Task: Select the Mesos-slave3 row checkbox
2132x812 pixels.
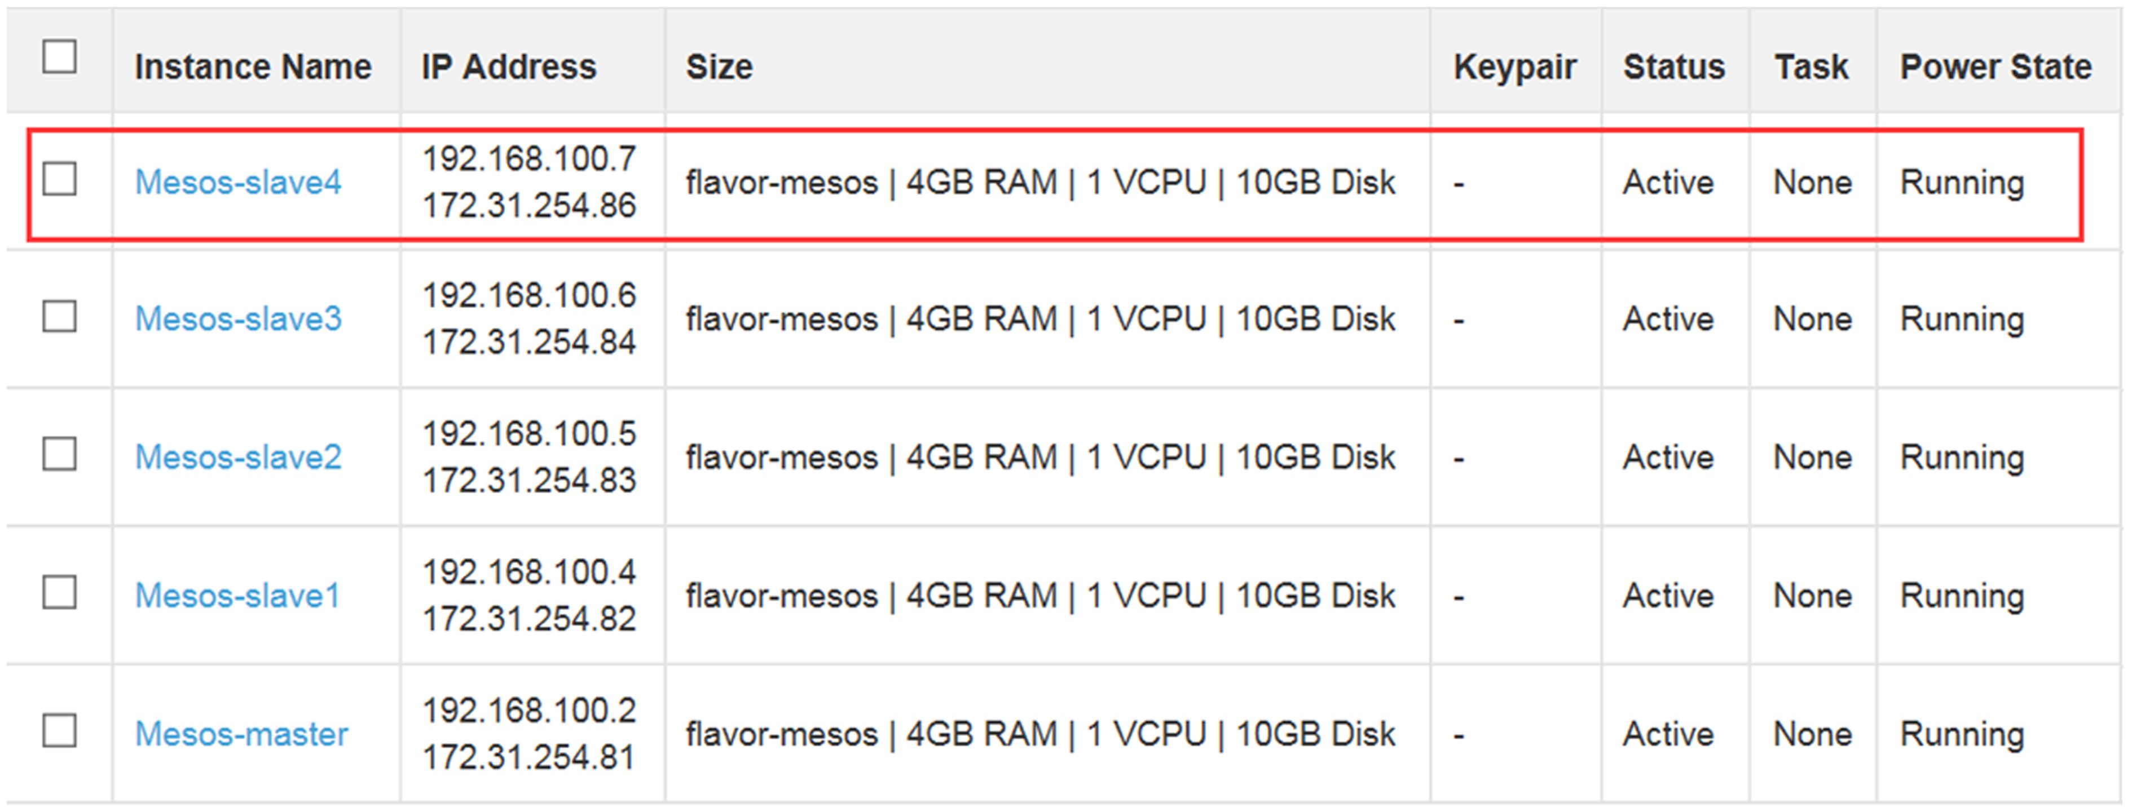Action: (60, 316)
